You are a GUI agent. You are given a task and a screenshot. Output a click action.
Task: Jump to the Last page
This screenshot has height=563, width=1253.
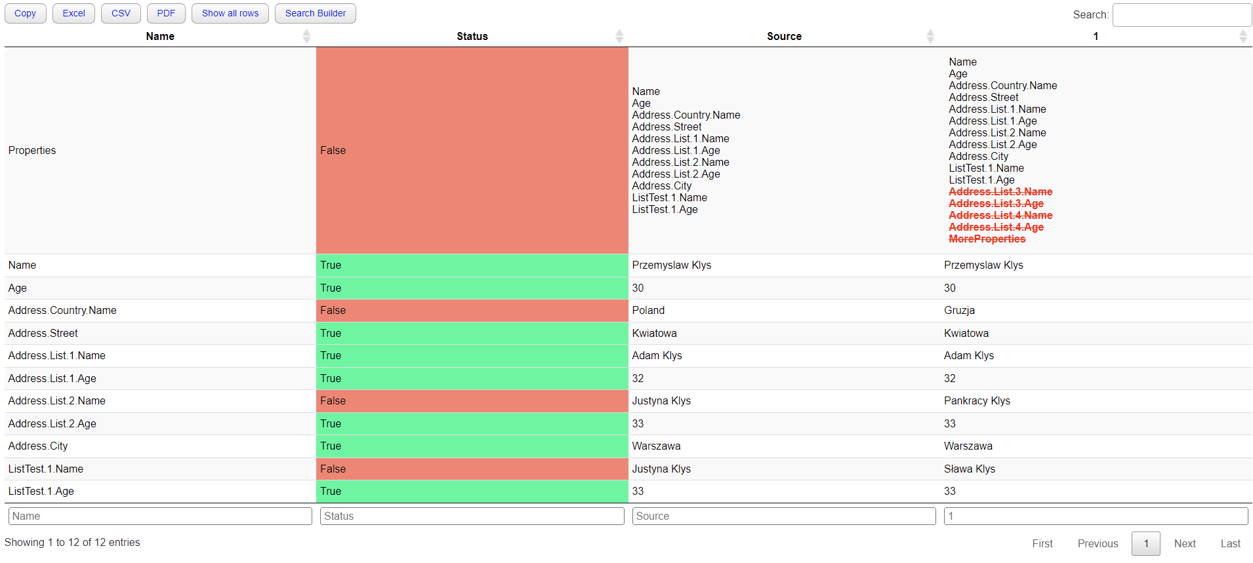click(1230, 543)
